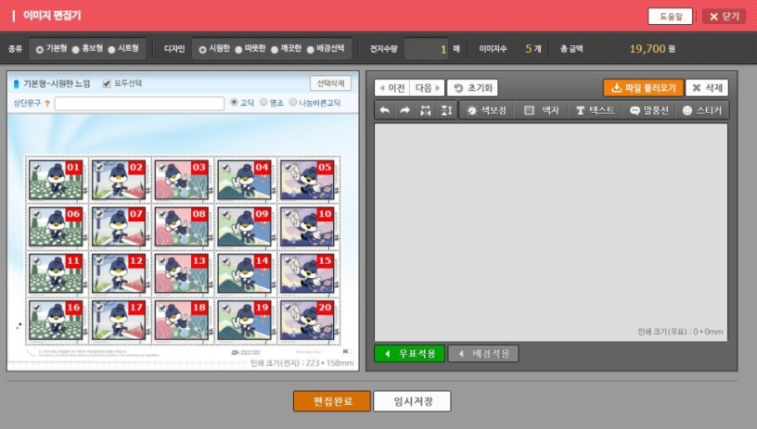Uncheck the checkbox on stamp 18
The image size is (757, 429).
coord(162,308)
